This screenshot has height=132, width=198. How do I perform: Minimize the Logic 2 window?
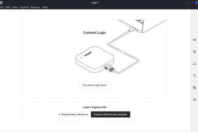click(188, 3)
